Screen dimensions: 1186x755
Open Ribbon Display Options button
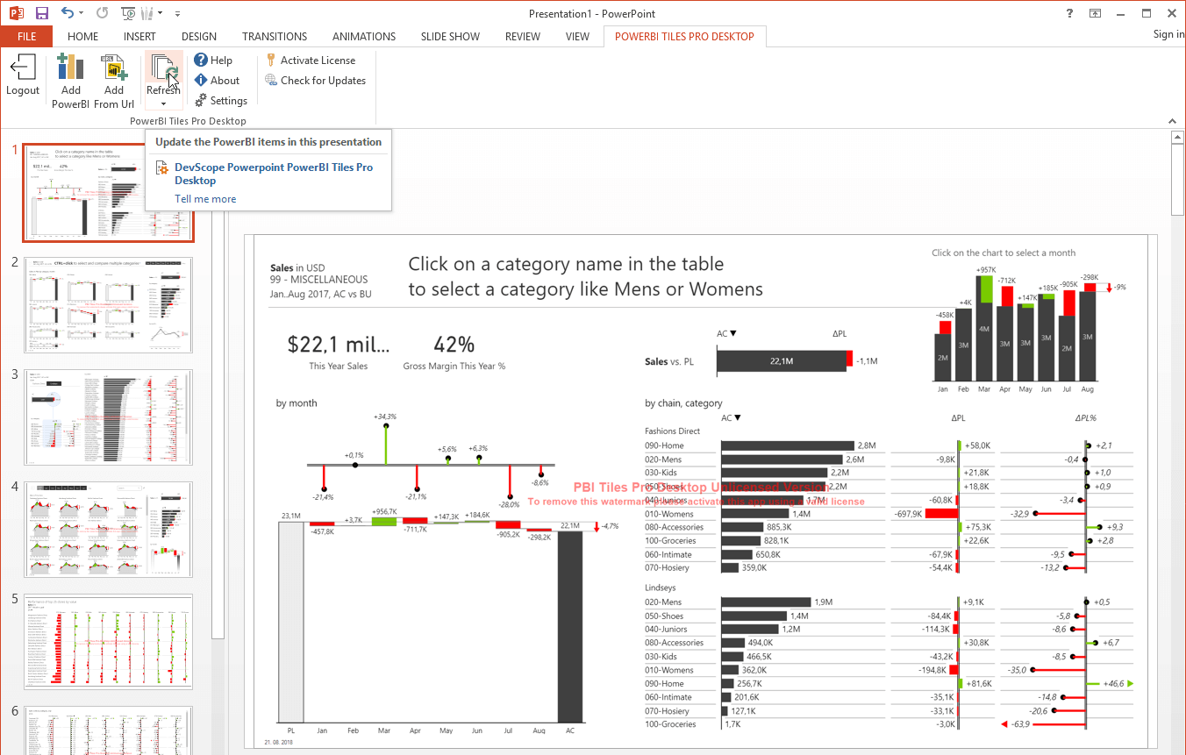coord(1095,13)
